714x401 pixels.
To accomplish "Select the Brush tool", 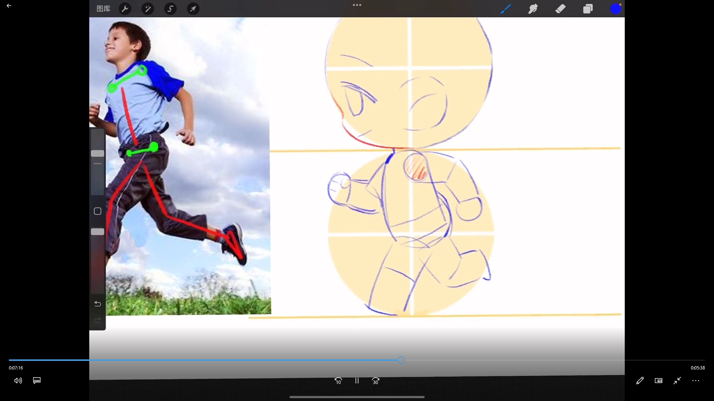I will pos(505,9).
